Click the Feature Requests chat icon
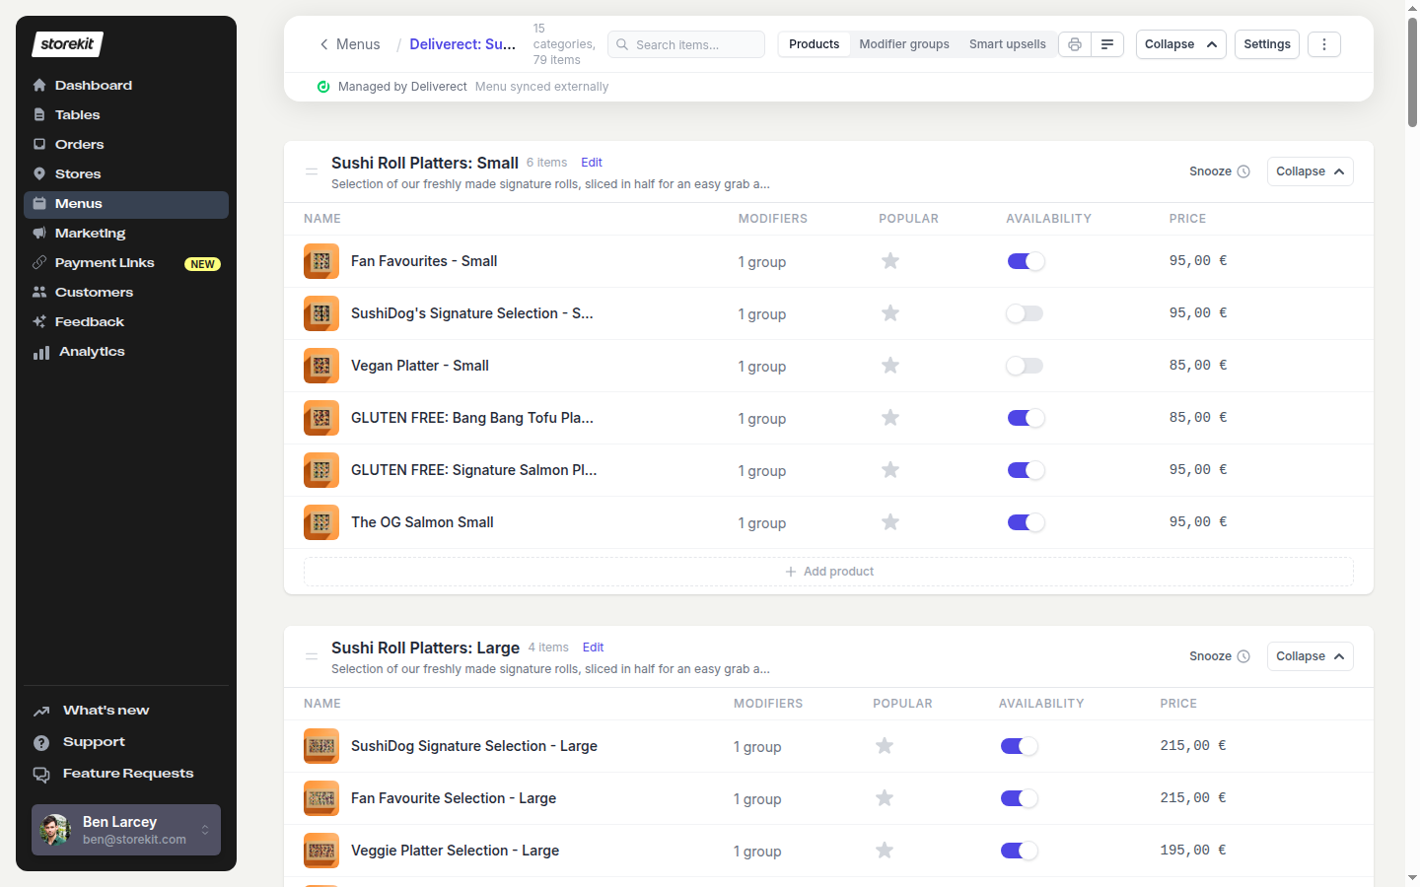 [x=41, y=775]
